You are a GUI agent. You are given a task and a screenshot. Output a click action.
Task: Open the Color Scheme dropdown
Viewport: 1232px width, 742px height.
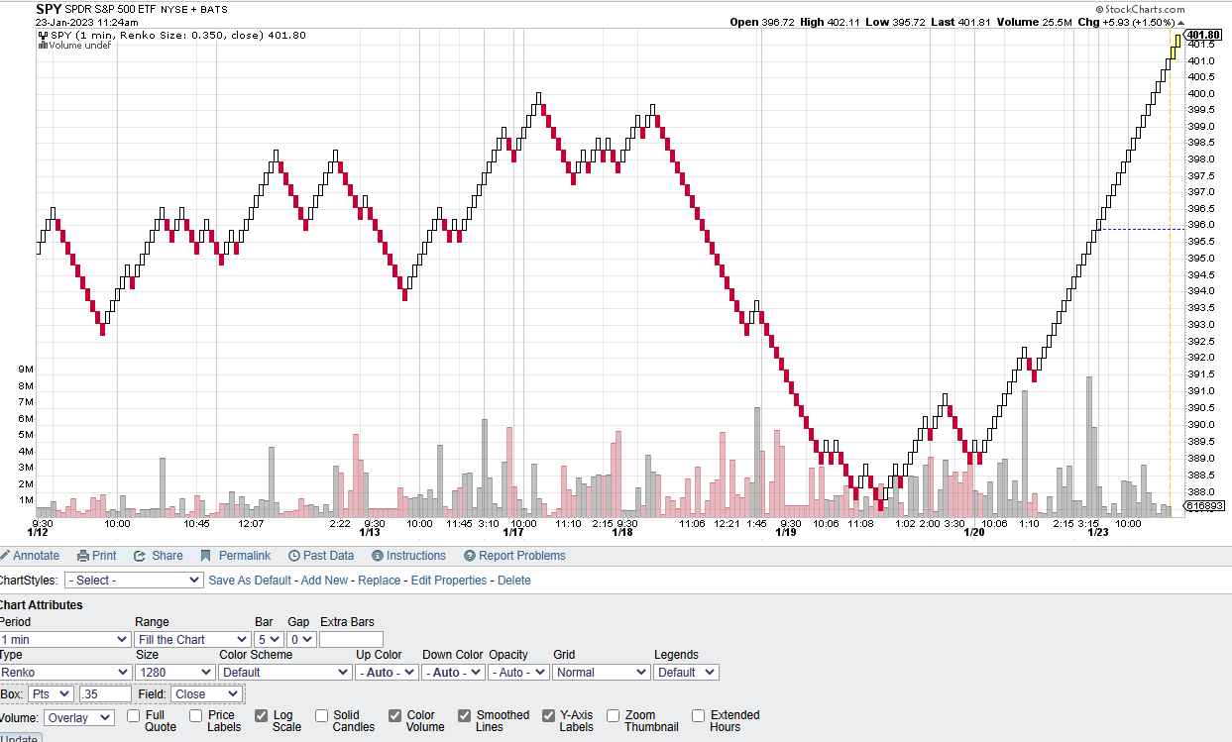[284, 672]
